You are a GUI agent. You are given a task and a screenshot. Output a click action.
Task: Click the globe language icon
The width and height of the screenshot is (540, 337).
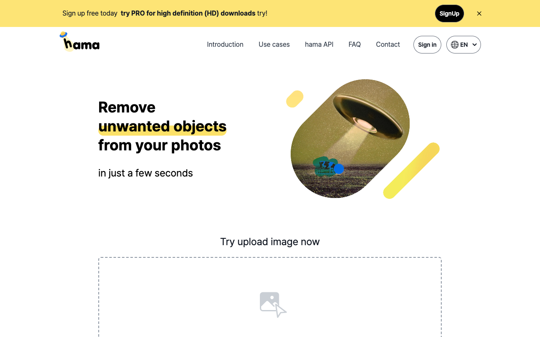click(x=455, y=45)
